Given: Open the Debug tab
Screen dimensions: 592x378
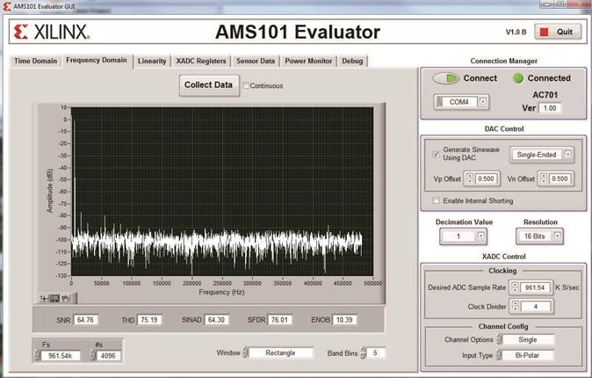Looking at the screenshot, I should click(352, 61).
